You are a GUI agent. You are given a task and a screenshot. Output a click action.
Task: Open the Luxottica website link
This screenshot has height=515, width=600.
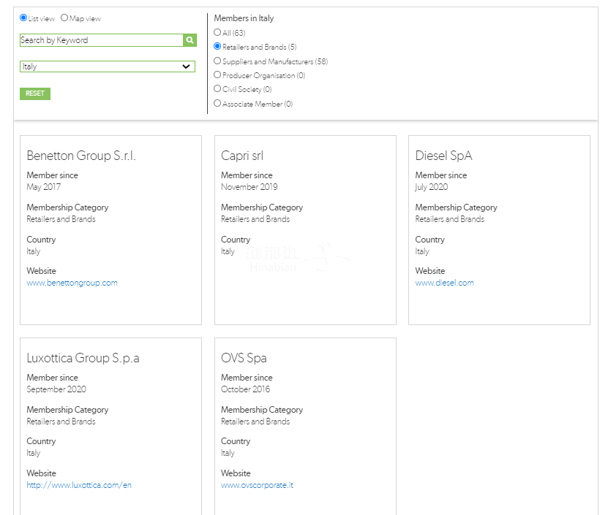tap(79, 485)
